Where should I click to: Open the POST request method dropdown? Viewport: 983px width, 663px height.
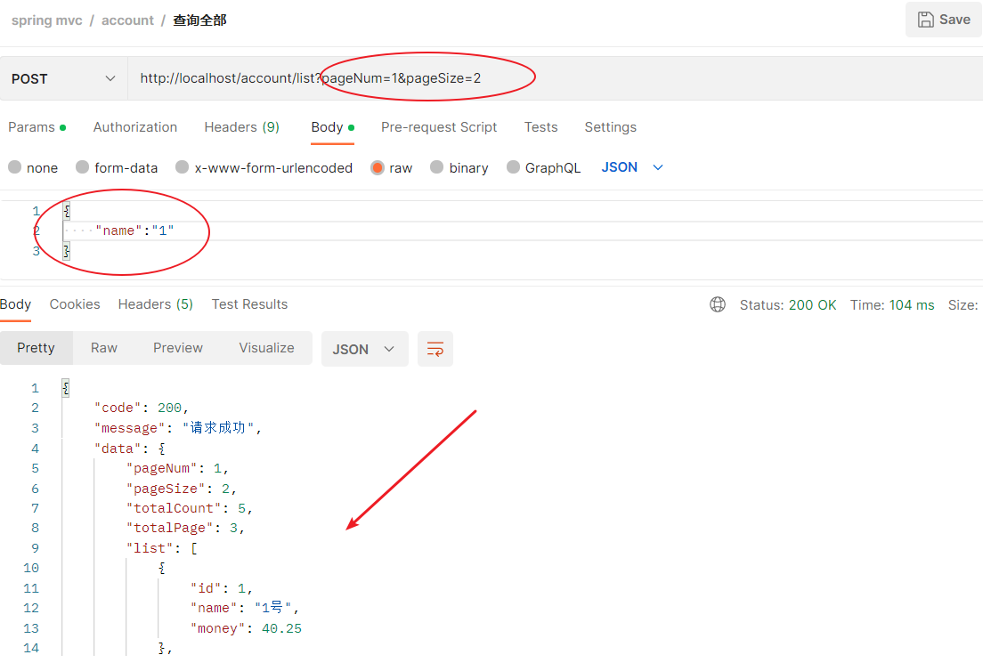[x=62, y=78]
